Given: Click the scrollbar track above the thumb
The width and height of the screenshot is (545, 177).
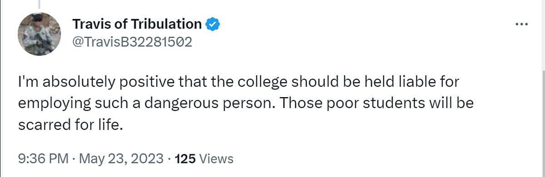Looking at the screenshot, I should (543, 35).
